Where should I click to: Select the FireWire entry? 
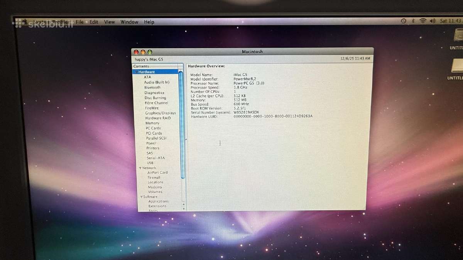[x=152, y=108]
